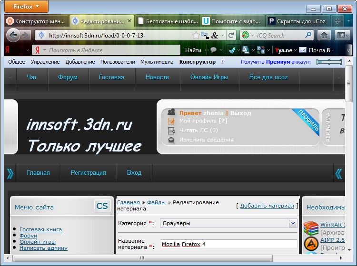Open the Мультимедиа admin menu
The image size is (357, 266).
pyautogui.click(x=157, y=62)
